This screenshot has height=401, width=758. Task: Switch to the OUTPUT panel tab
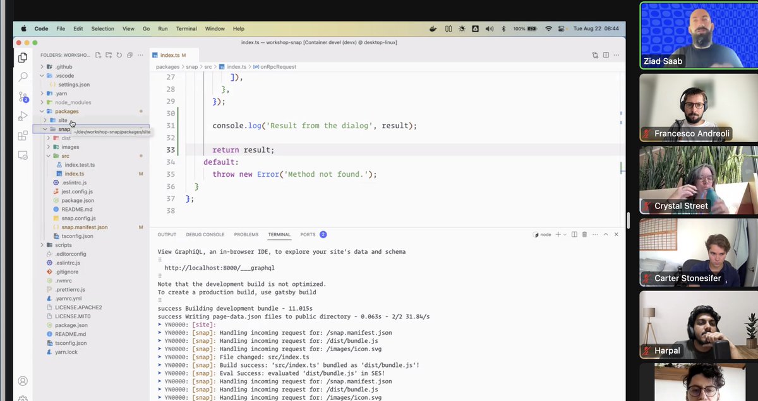click(x=167, y=234)
